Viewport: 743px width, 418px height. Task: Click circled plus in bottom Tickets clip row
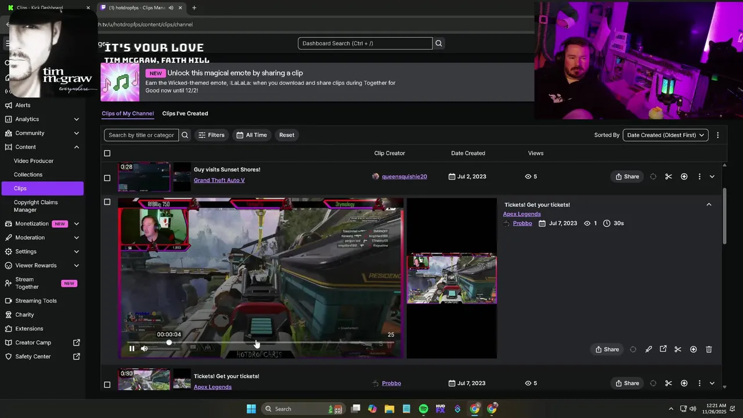[x=684, y=383]
